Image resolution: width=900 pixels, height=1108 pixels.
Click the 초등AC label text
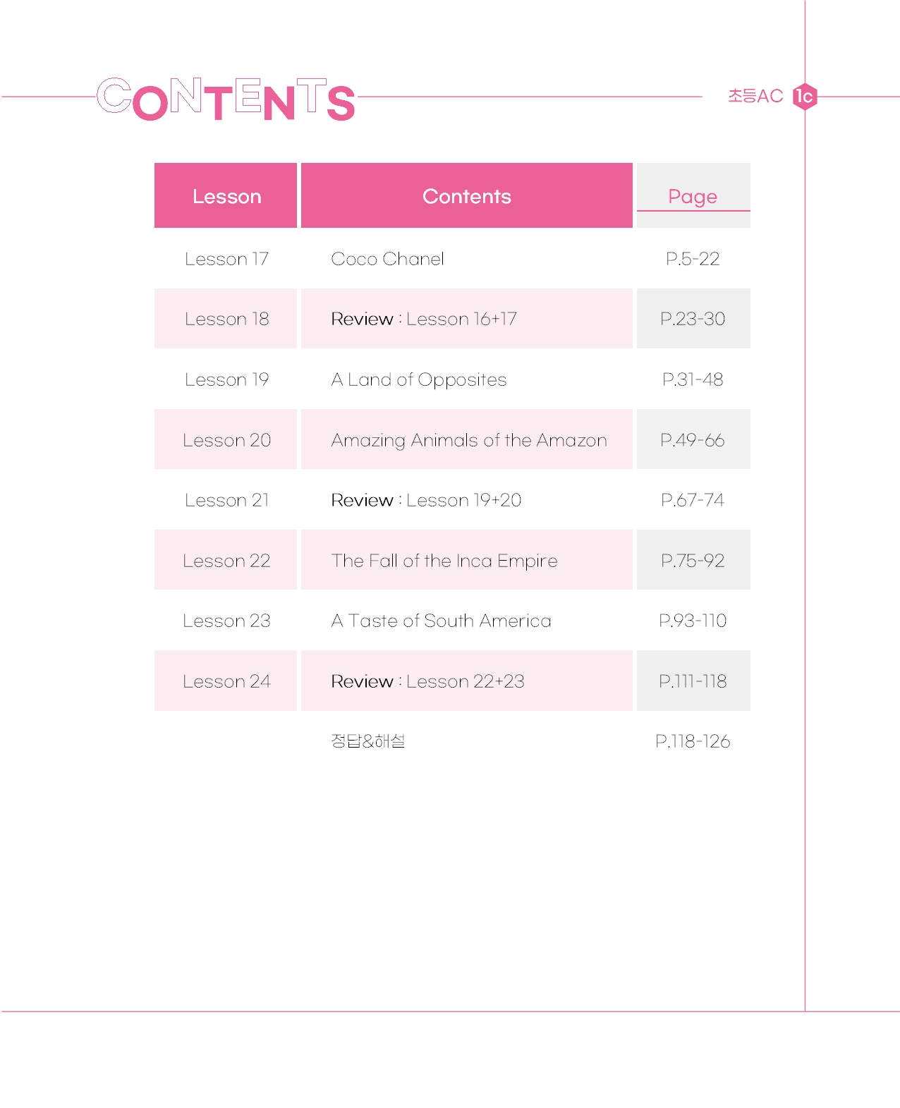755,96
